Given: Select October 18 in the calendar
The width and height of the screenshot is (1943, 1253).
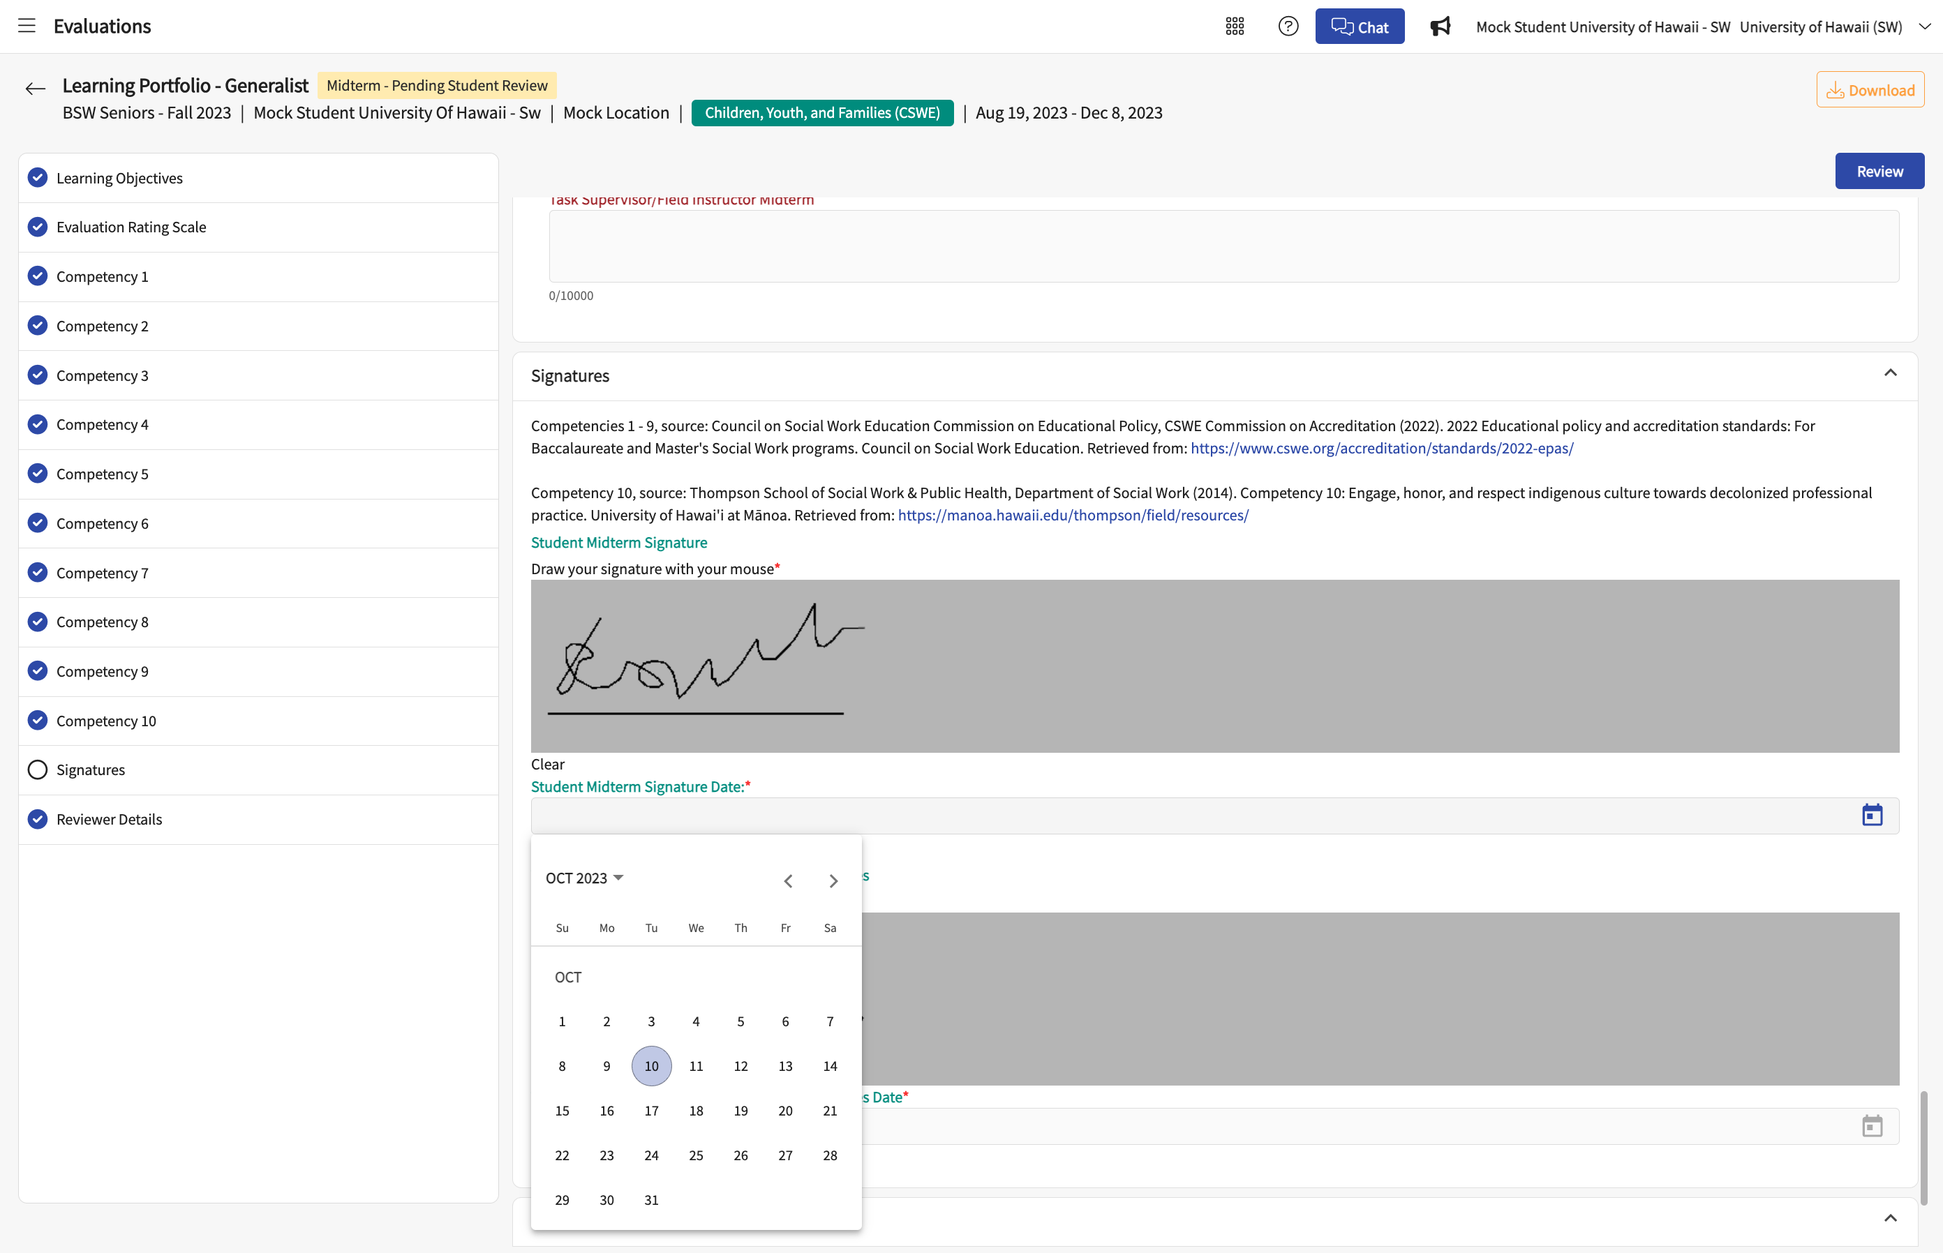Looking at the screenshot, I should 696,1111.
